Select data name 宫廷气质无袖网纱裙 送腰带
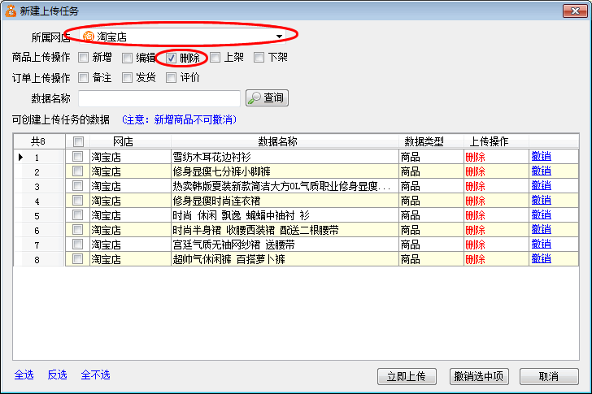 click(x=233, y=245)
